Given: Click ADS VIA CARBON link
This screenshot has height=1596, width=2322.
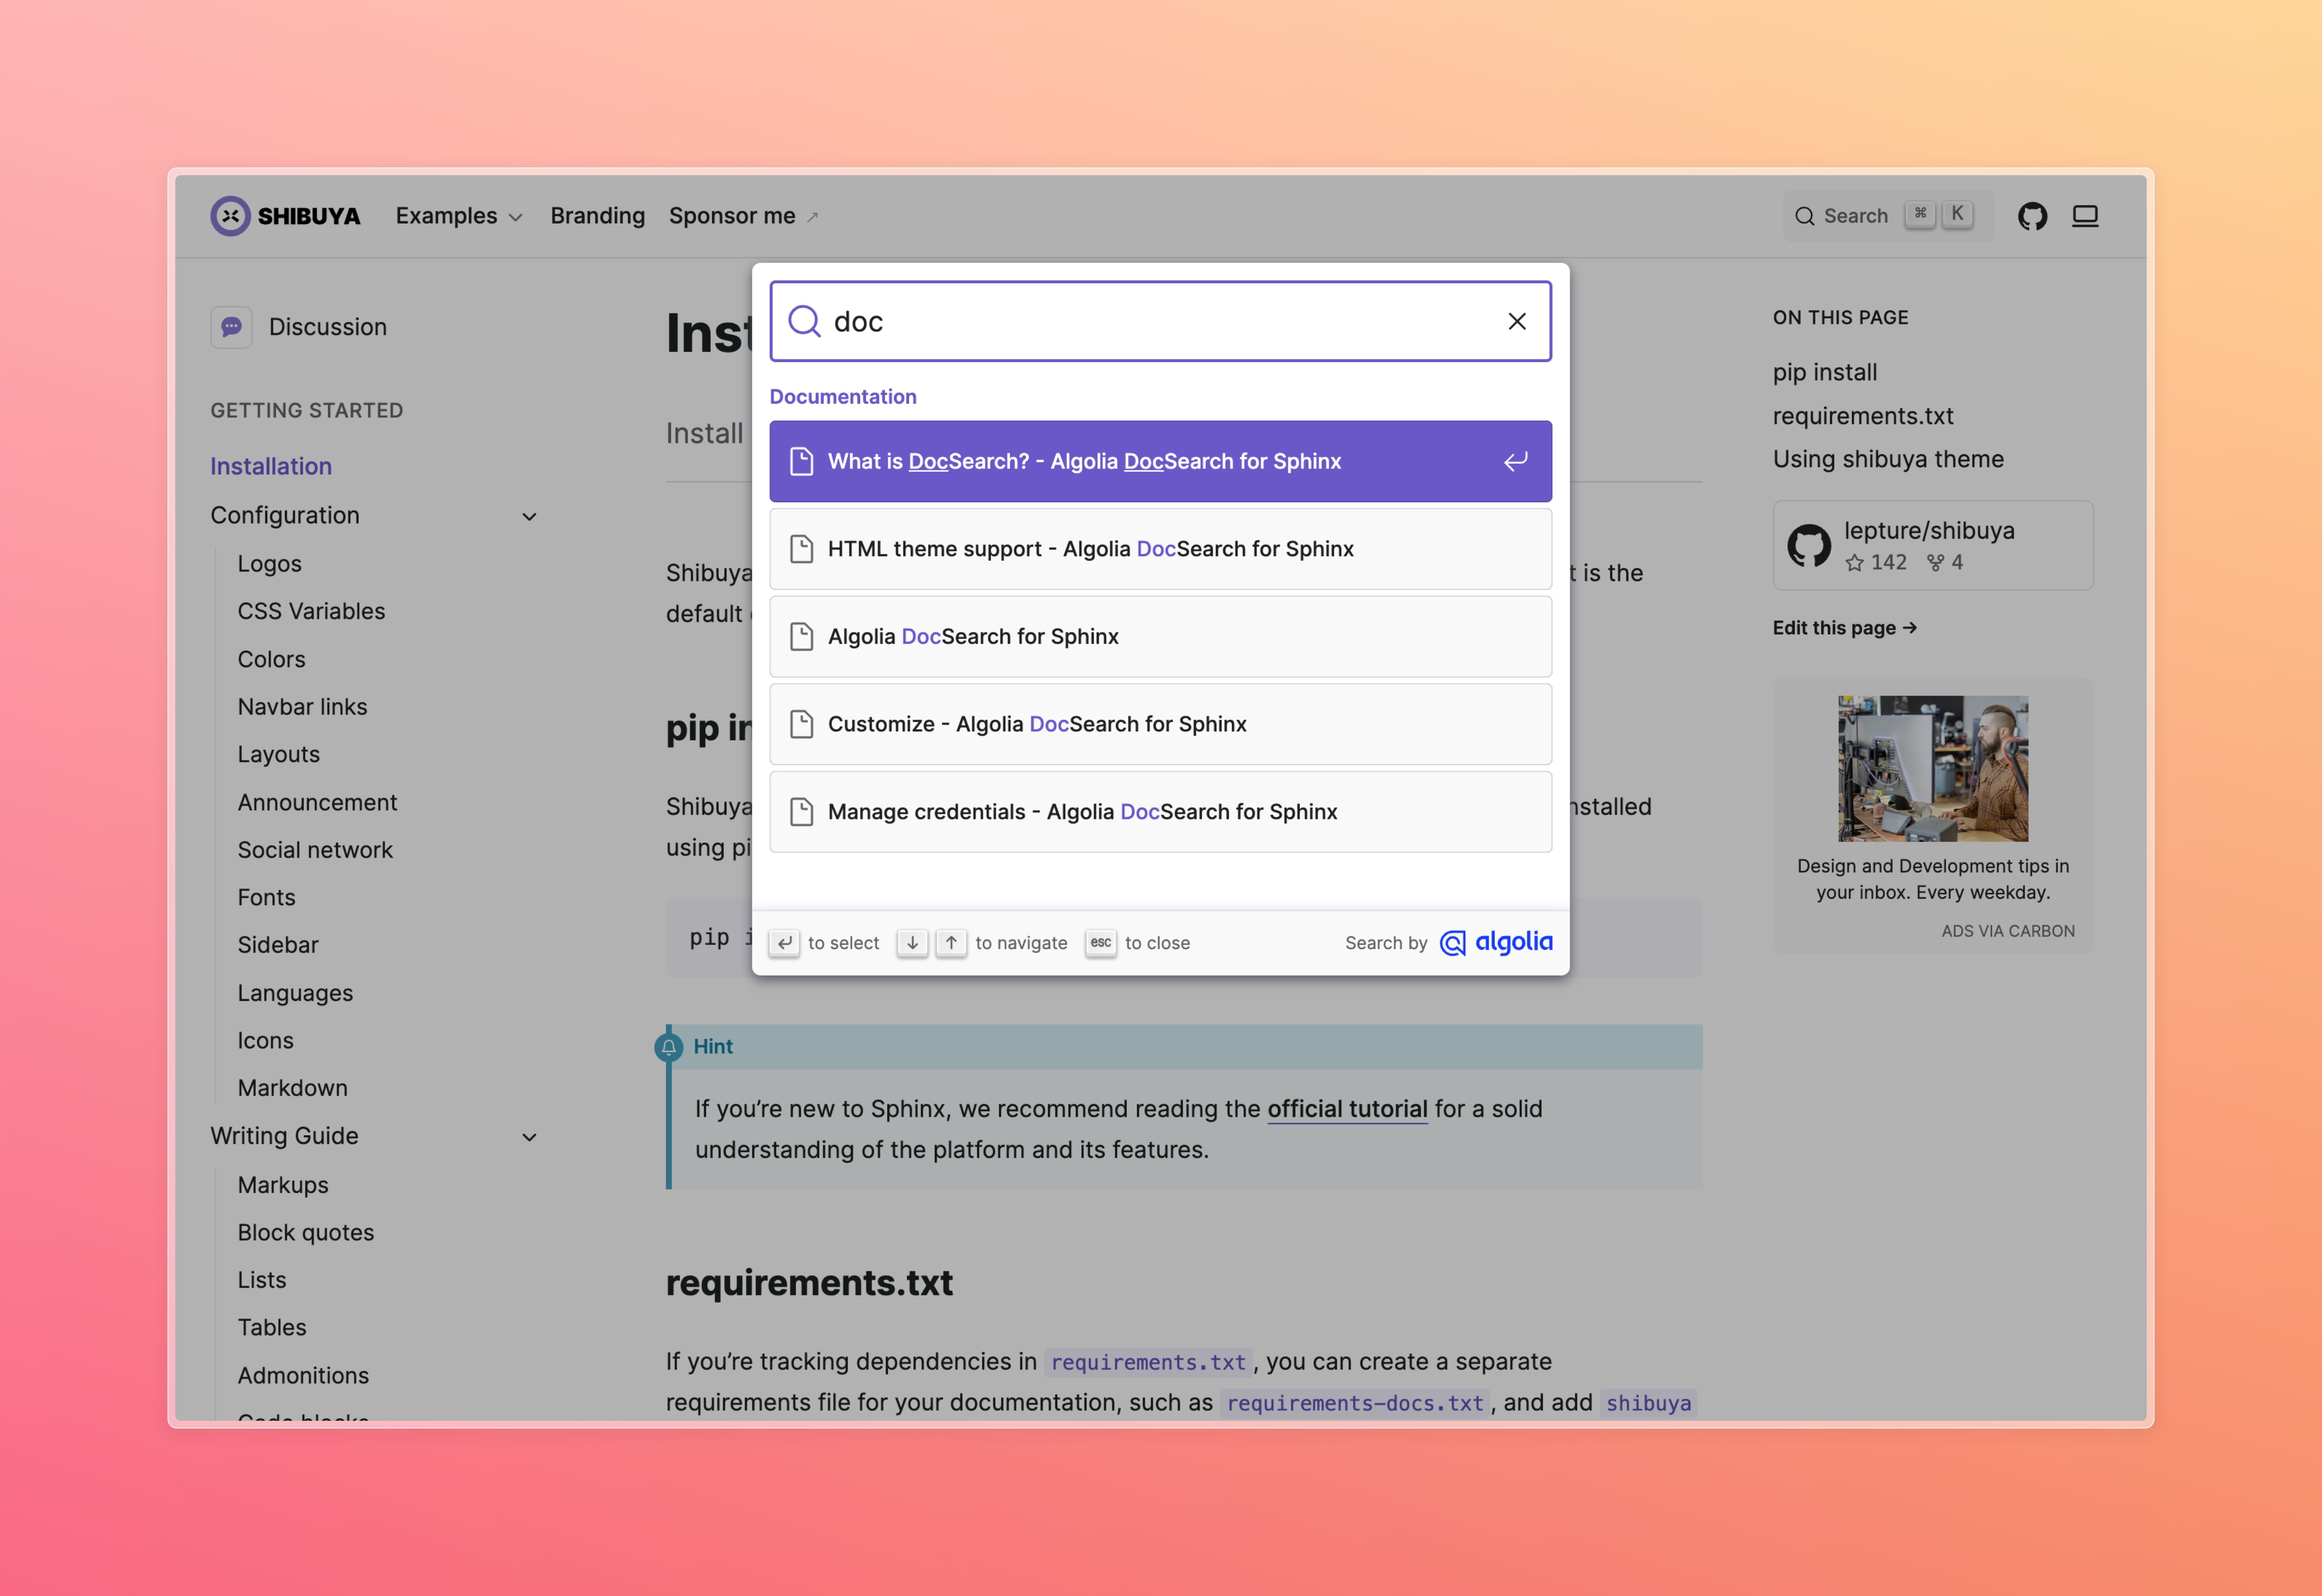Looking at the screenshot, I should tap(2008, 931).
